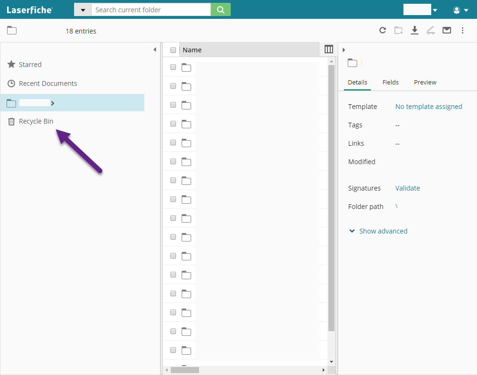Check the second folder row checkbox

(173, 86)
